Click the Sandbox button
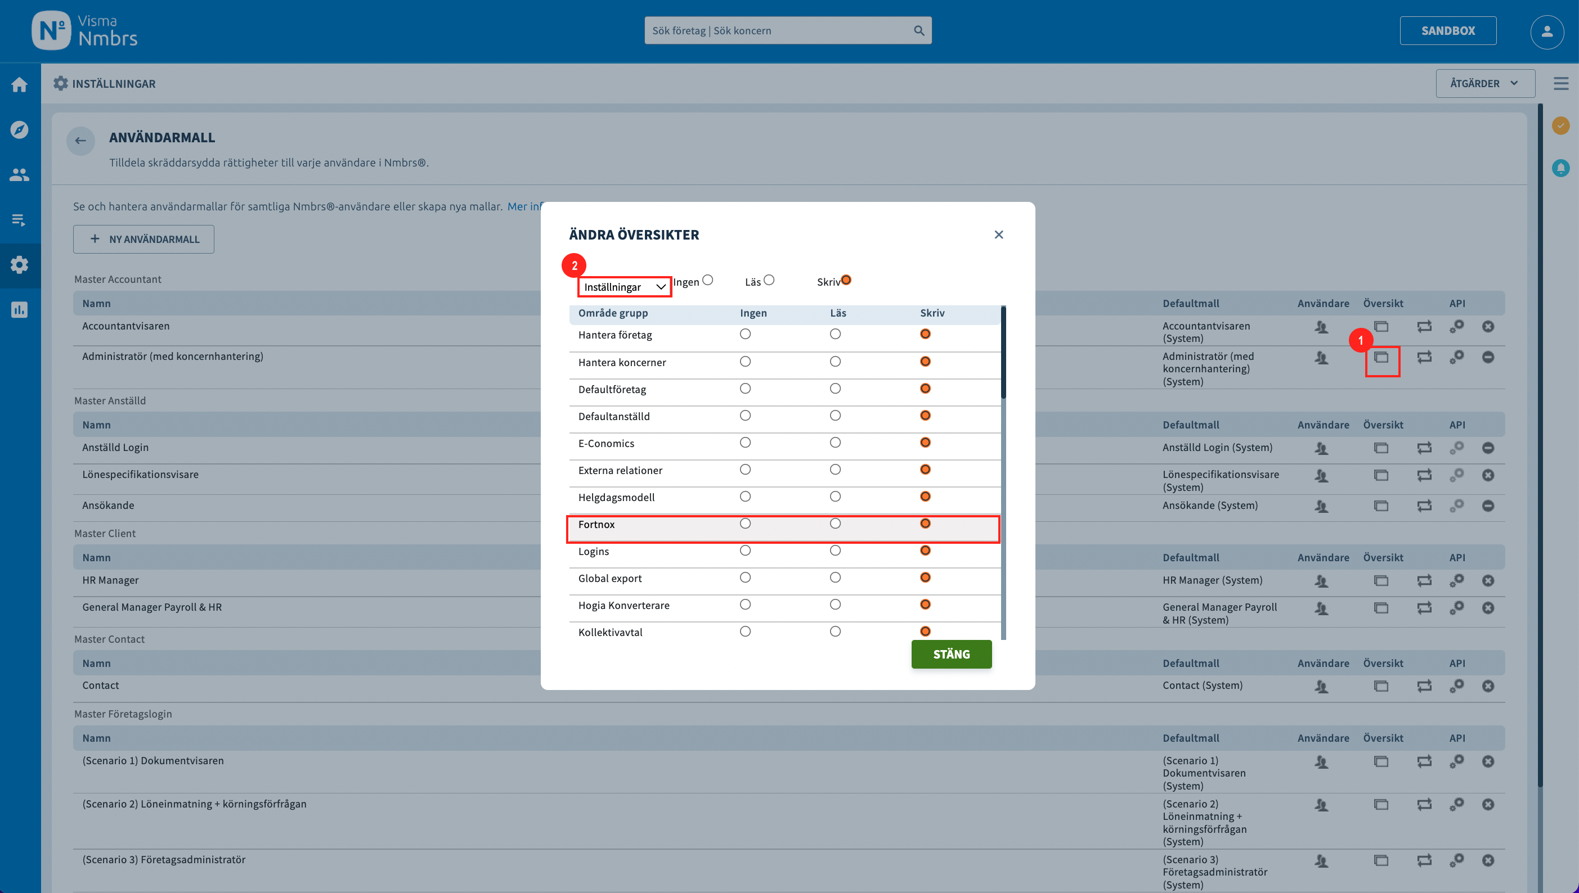The height and width of the screenshot is (893, 1579). pos(1448,31)
